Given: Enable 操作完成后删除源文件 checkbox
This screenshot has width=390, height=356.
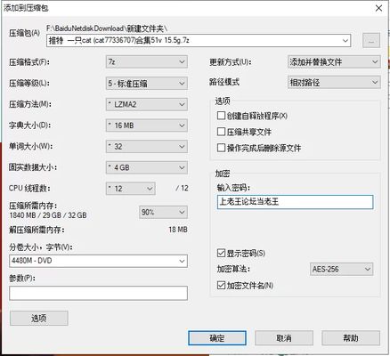Looking at the screenshot, I should [x=221, y=148].
